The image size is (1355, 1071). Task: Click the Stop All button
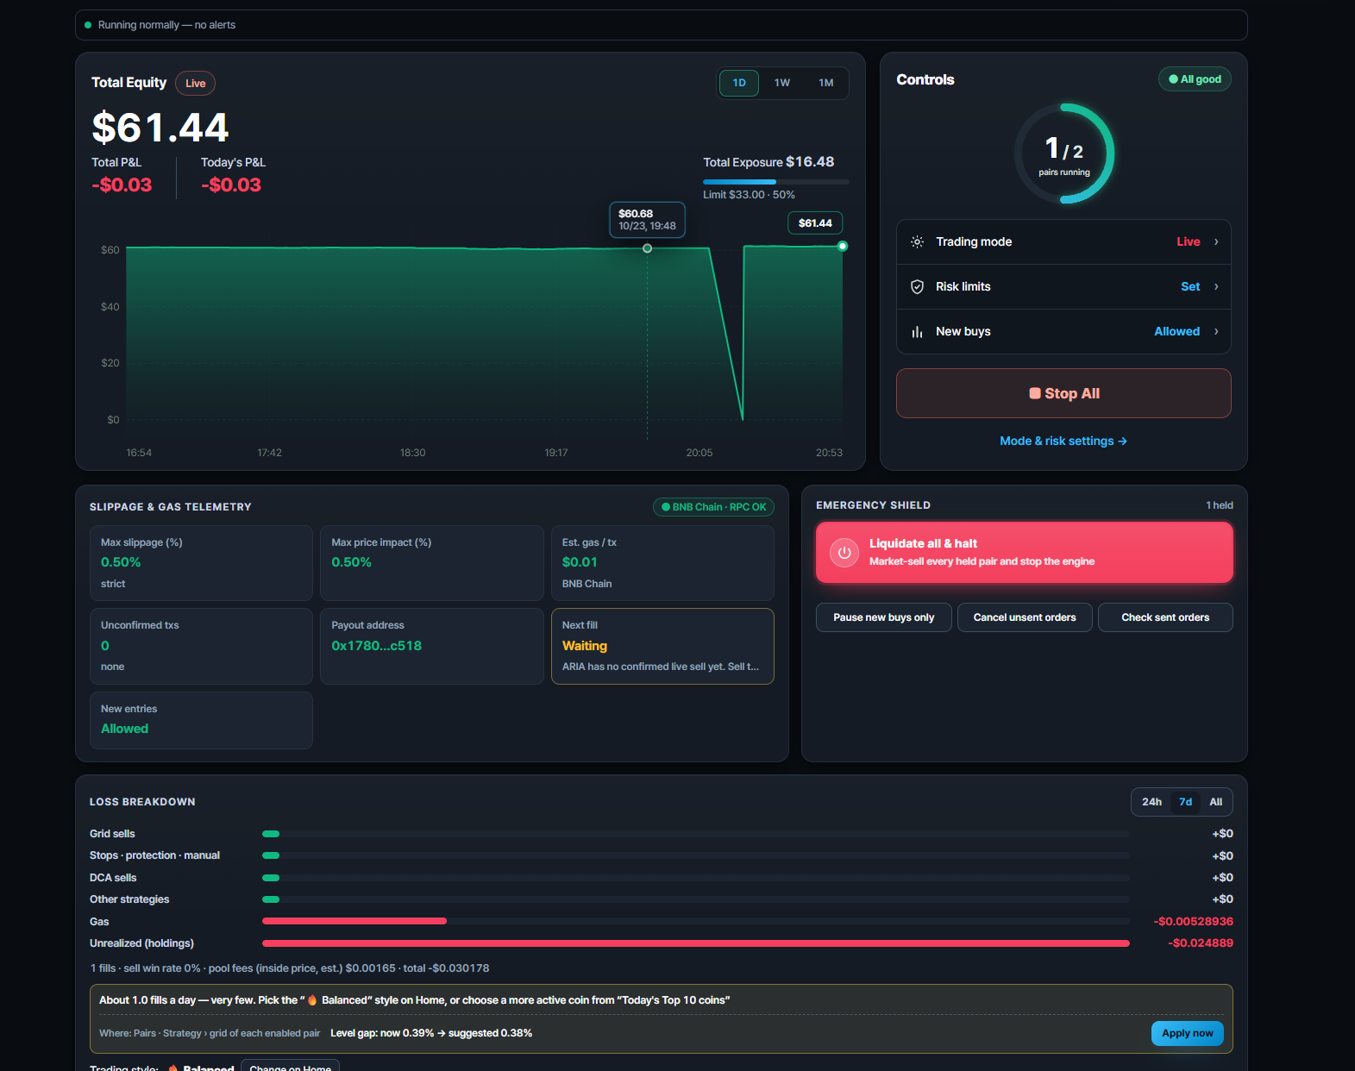(x=1063, y=393)
